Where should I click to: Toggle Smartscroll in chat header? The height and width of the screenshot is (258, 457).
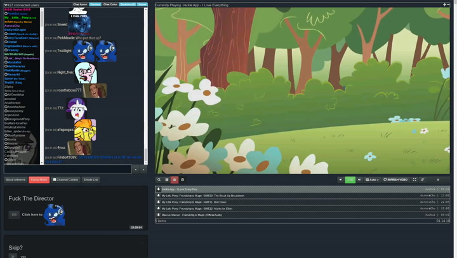(127, 4)
